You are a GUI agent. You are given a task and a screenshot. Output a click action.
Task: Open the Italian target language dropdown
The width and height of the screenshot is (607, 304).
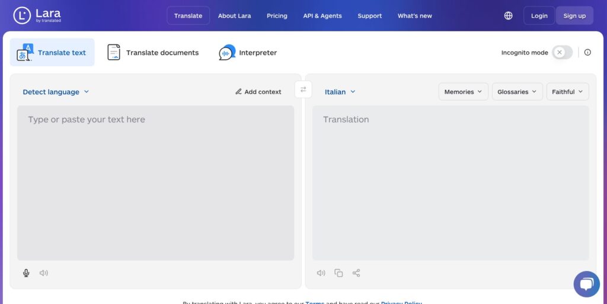(x=340, y=92)
